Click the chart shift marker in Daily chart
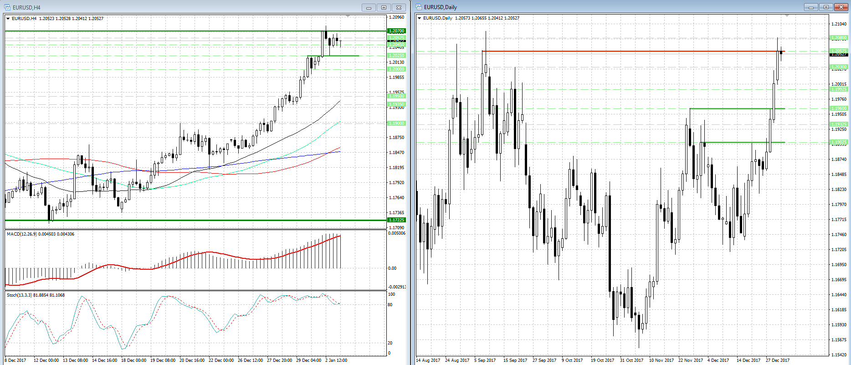The width and height of the screenshot is (851, 365). tap(786, 16)
